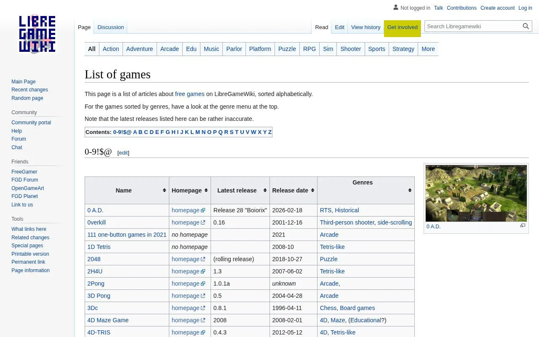Open the Discussion tab
The height and width of the screenshot is (337, 539).
coord(111,27)
